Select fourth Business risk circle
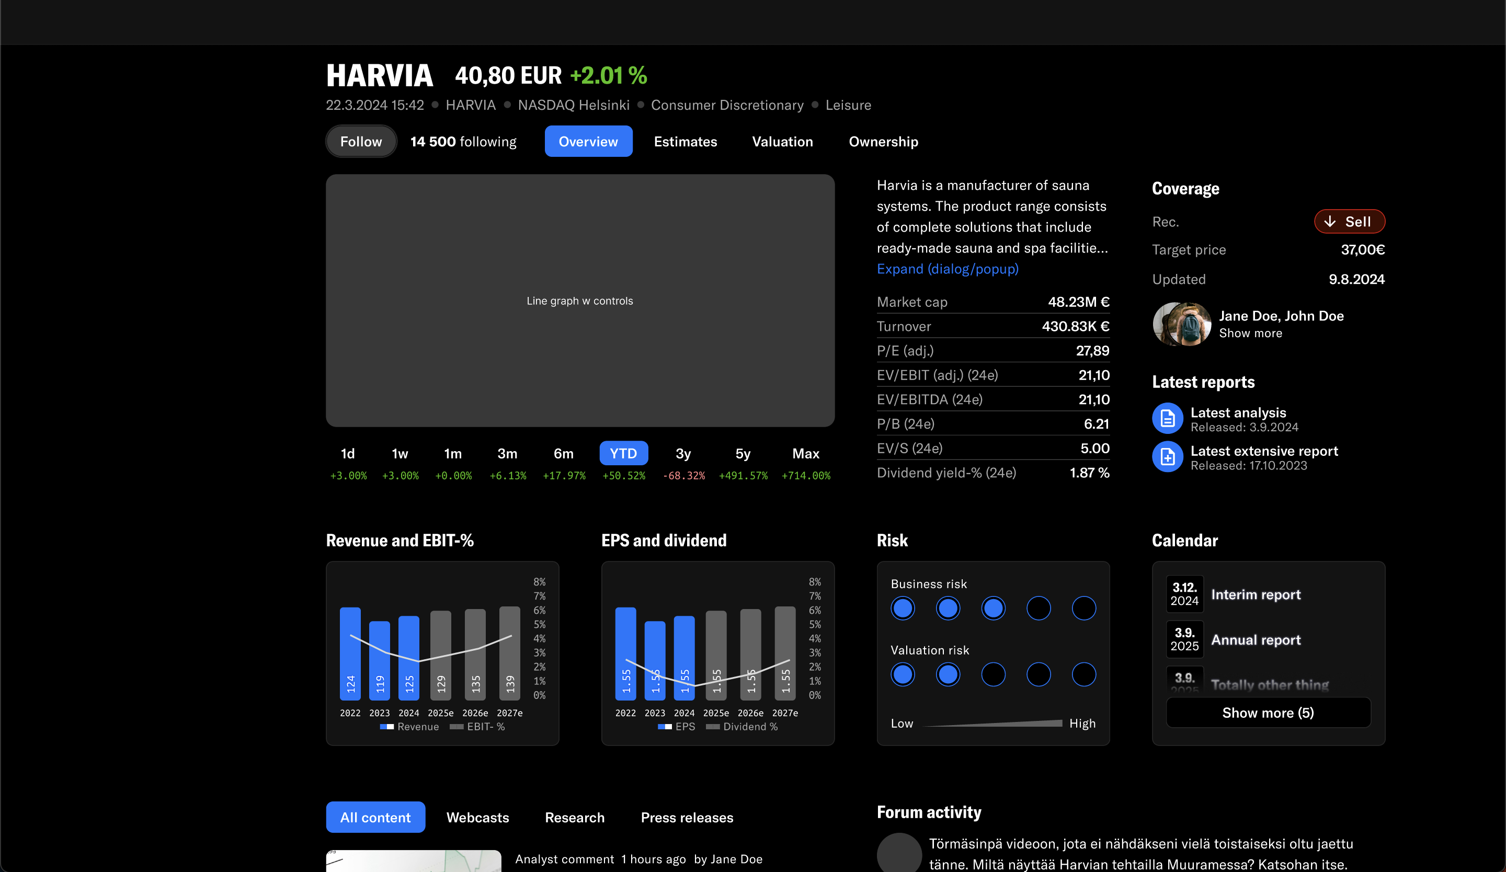 1039,609
